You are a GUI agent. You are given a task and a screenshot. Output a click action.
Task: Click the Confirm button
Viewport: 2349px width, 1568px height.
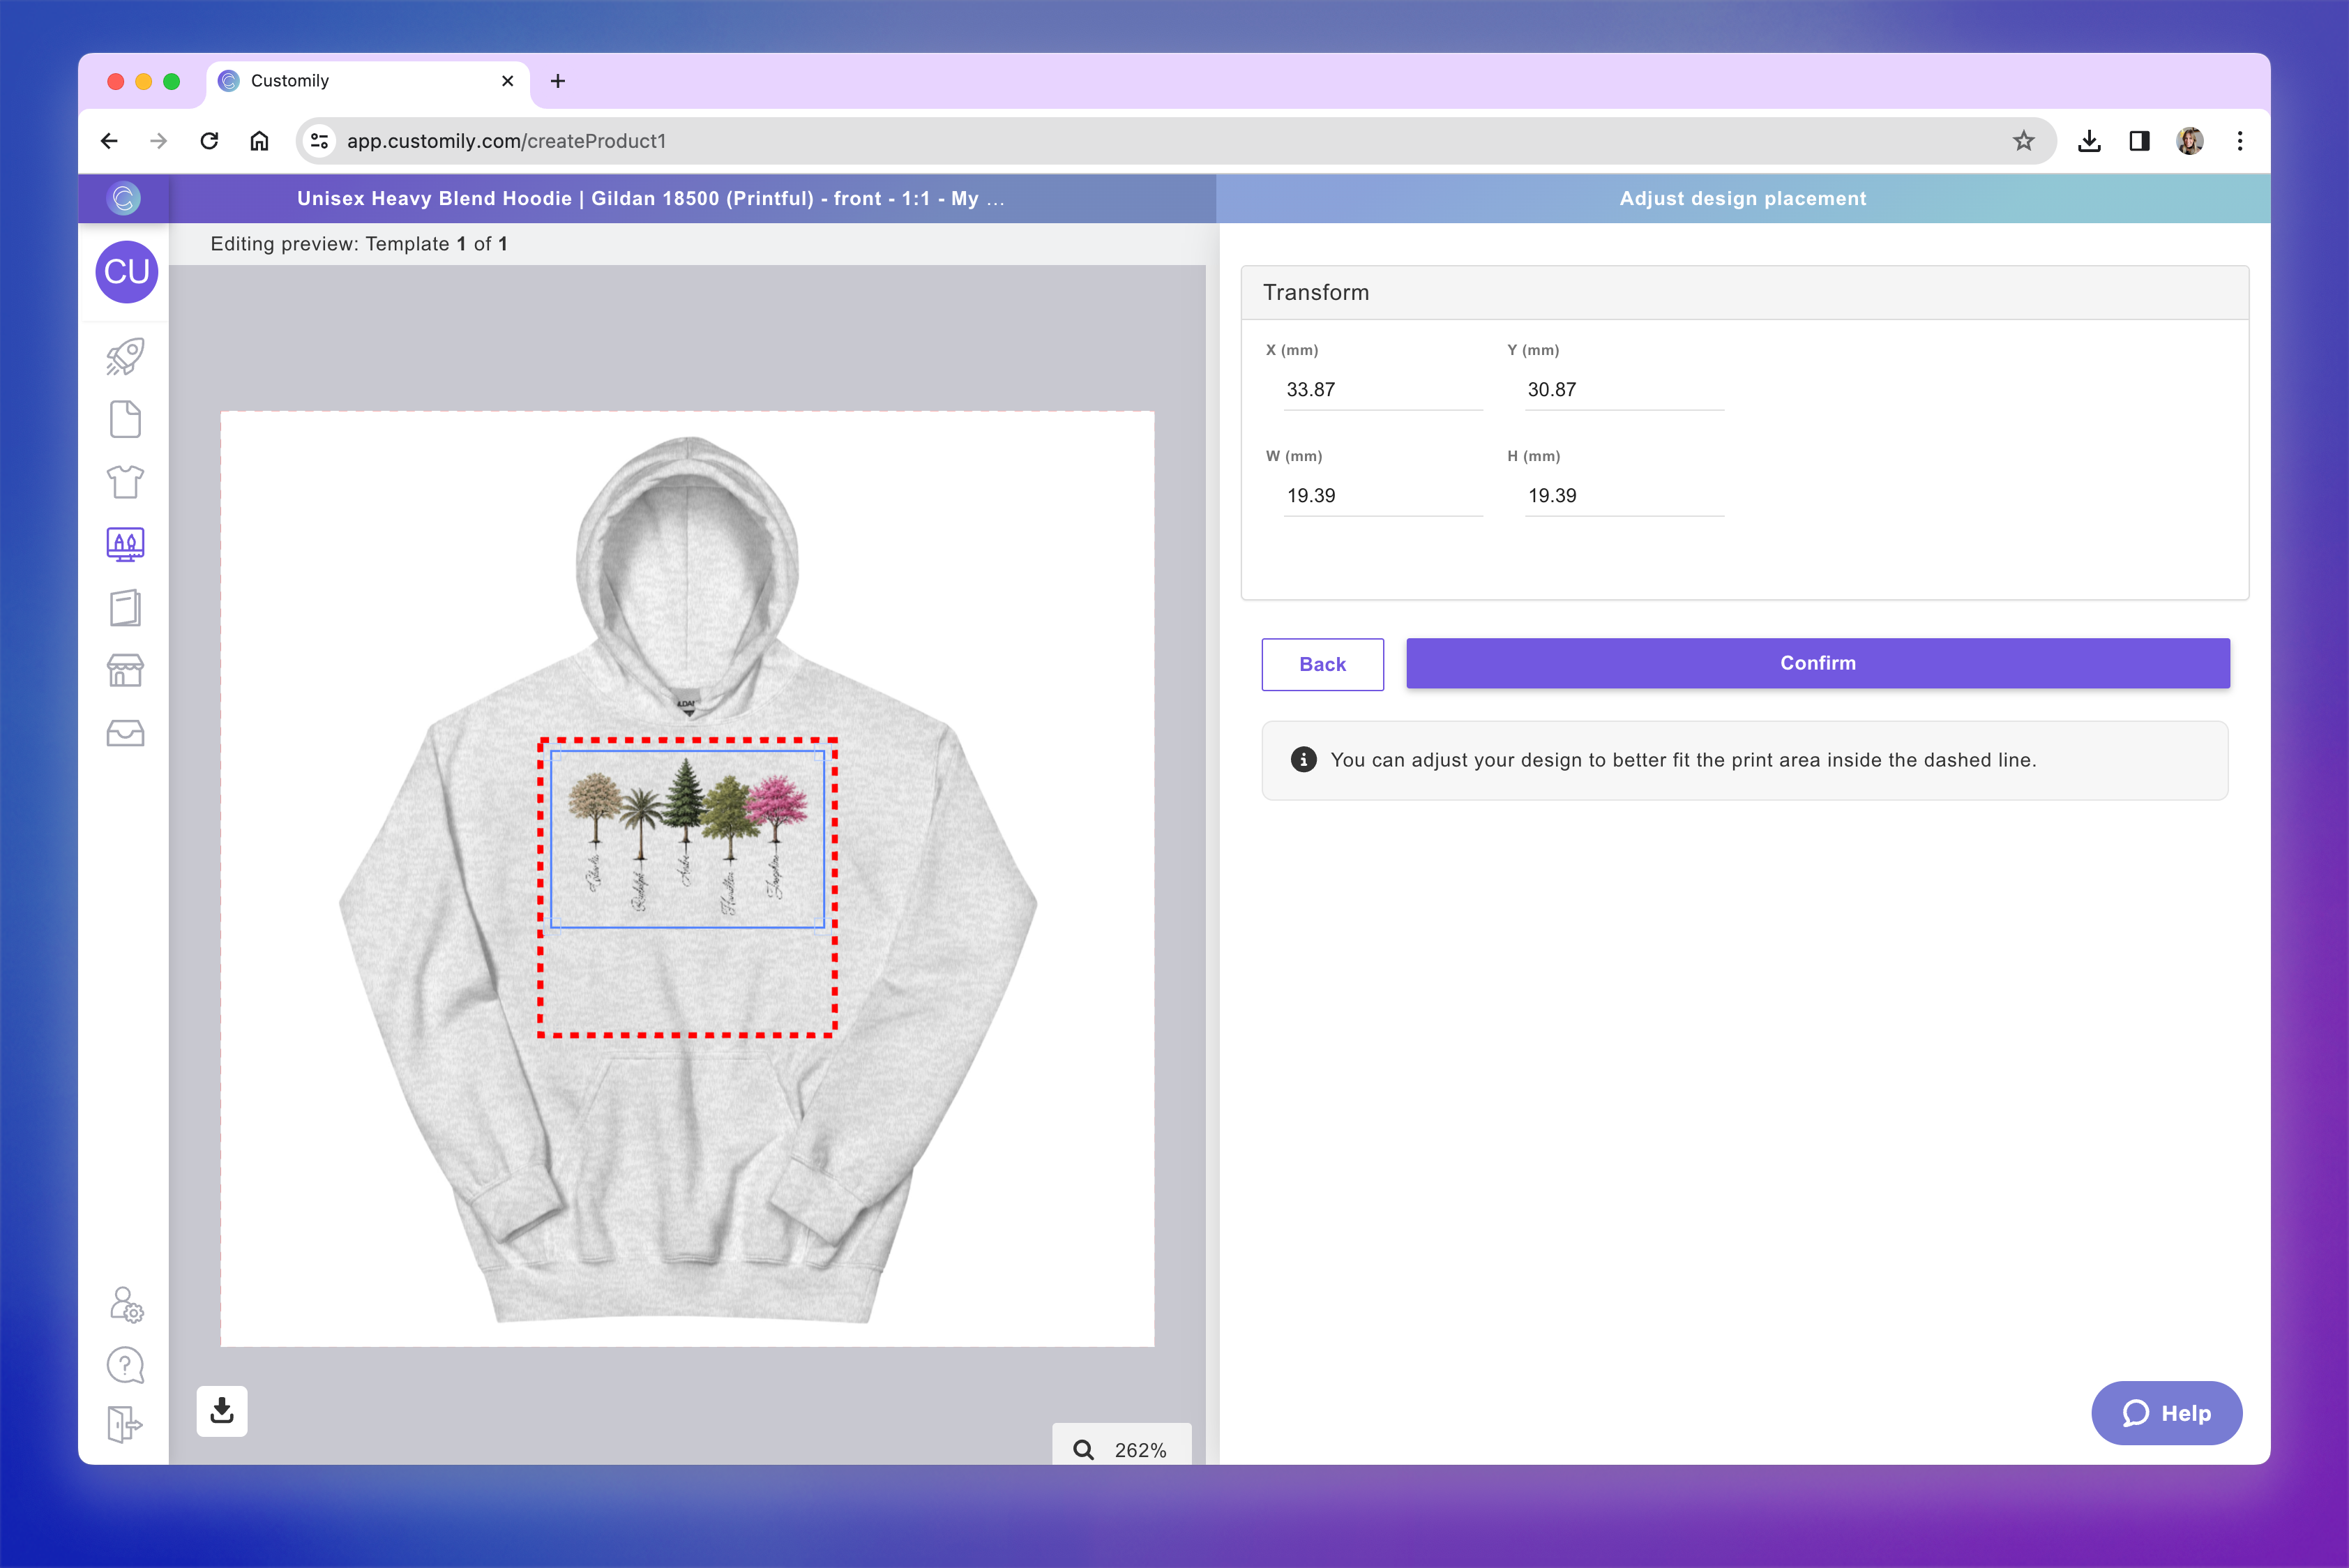[1817, 663]
